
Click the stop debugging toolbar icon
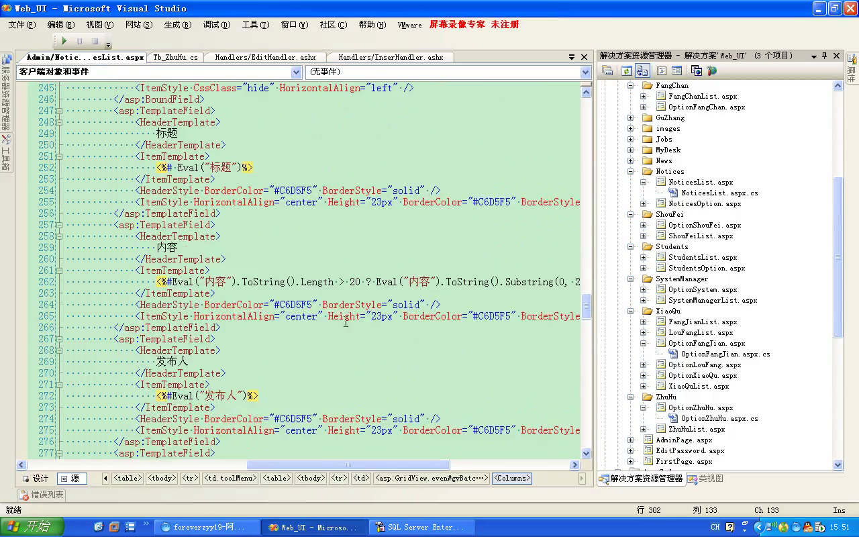click(95, 42)
